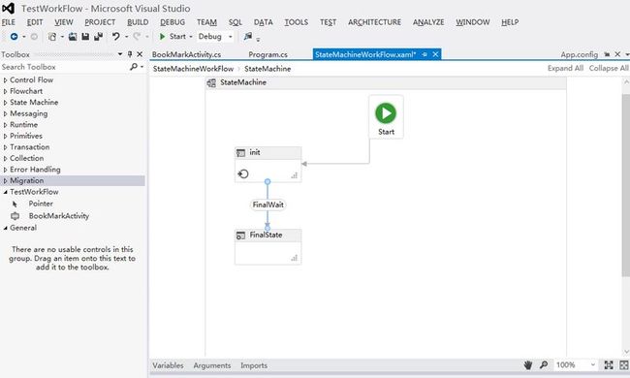Toggle the Pan mode hand icon
The image size is (630, 378).
point(528,364)
